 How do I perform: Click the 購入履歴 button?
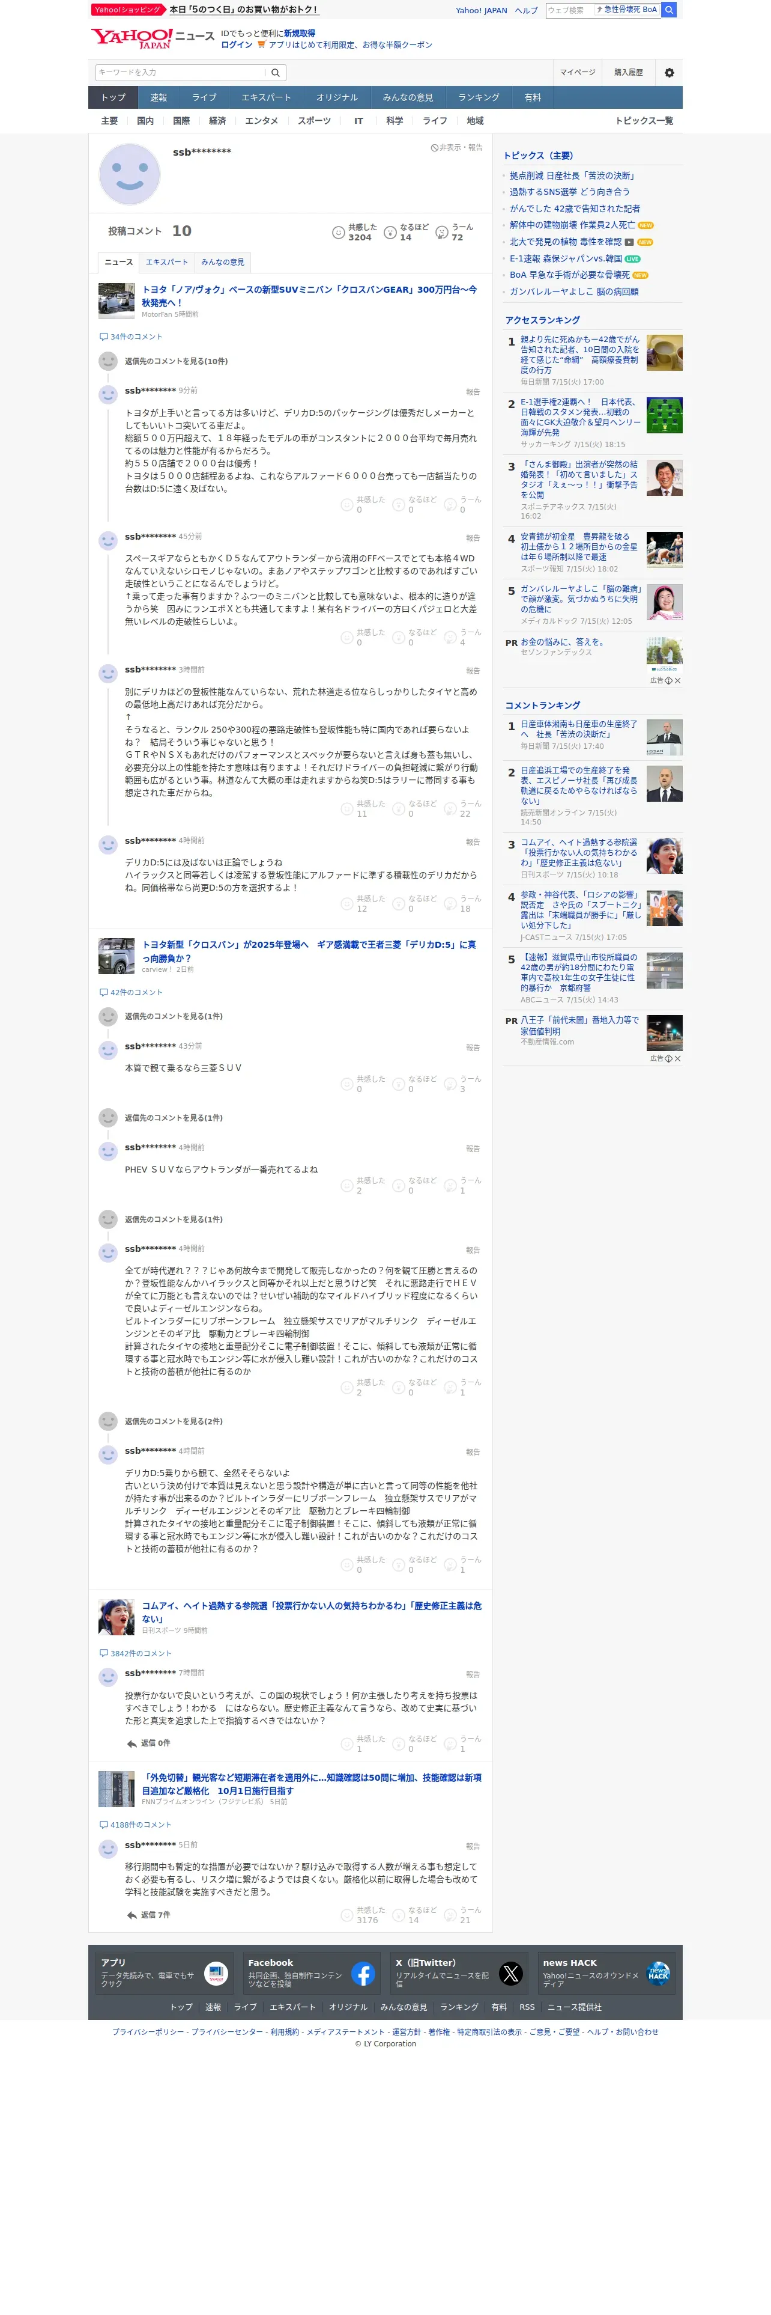pos(628,73)
